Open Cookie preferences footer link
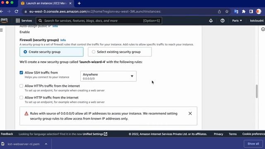Image resolution: width=265 pixels, height=149 pixels. (253, 134)
